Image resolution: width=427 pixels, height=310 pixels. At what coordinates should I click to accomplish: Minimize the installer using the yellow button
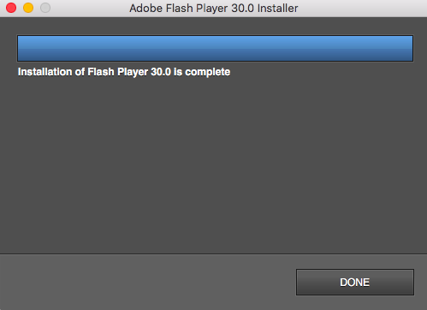click(x=28, y=8)
